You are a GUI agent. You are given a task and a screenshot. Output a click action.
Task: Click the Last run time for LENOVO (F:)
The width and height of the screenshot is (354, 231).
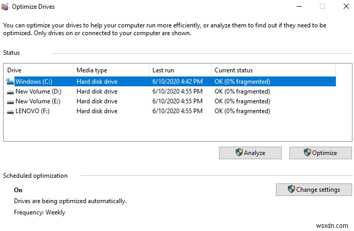tap(177, 111)
